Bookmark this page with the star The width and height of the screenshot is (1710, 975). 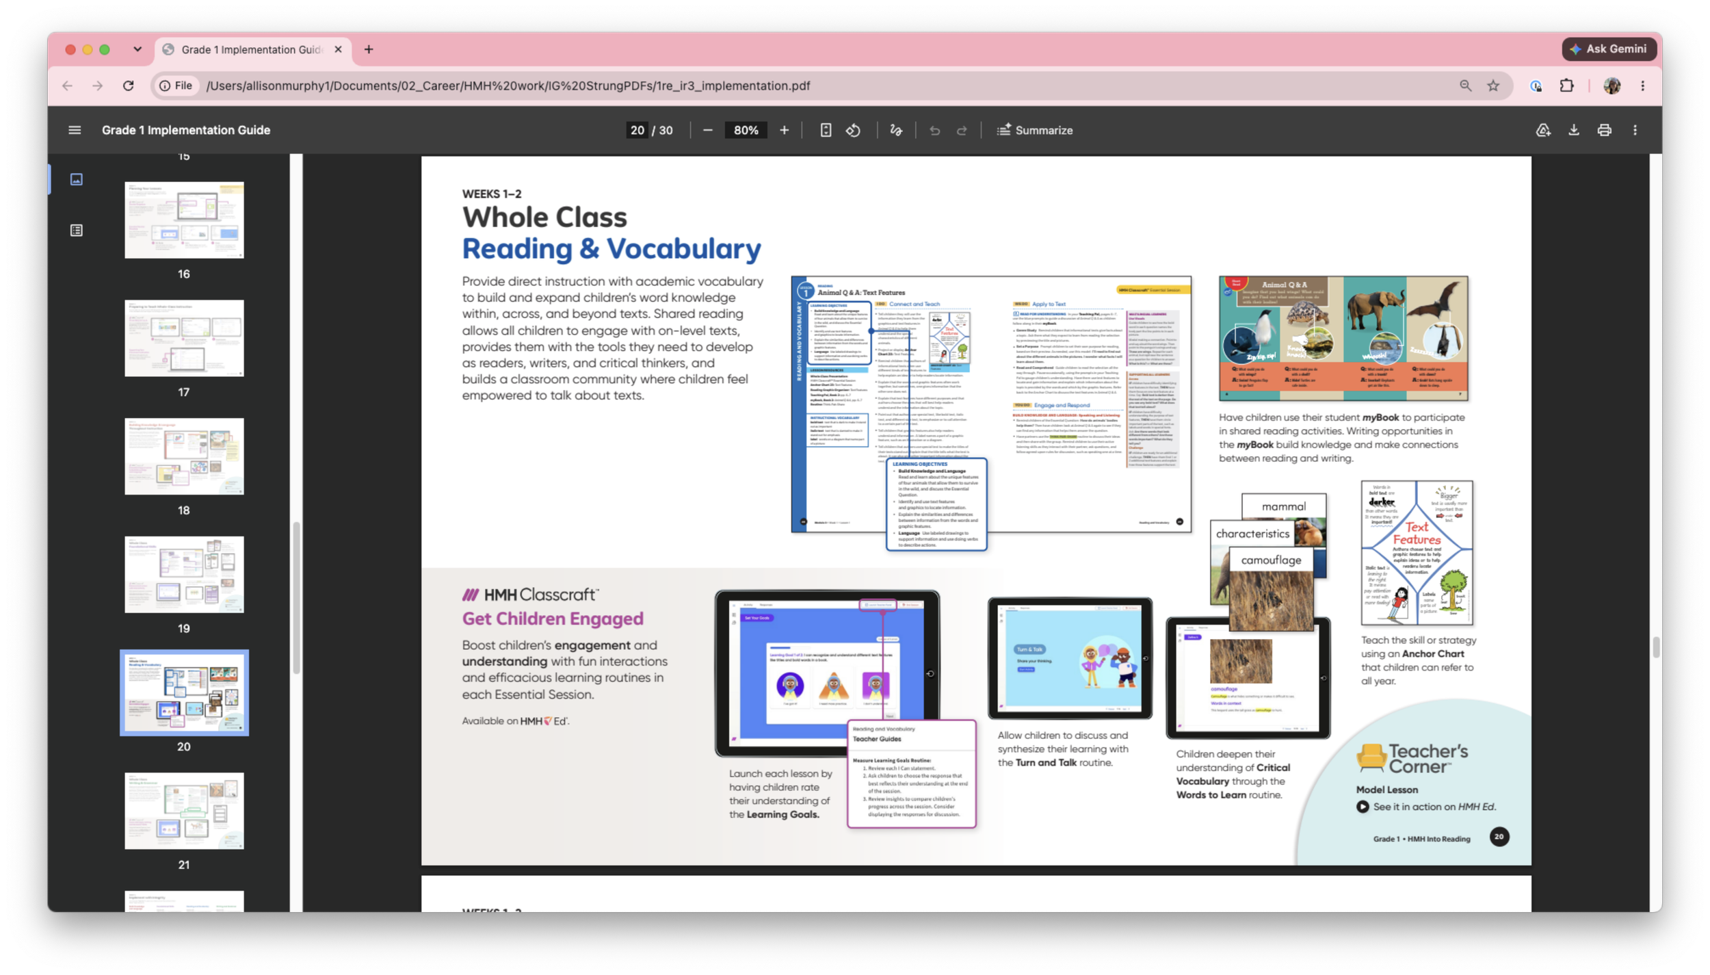click(1493, 86)
